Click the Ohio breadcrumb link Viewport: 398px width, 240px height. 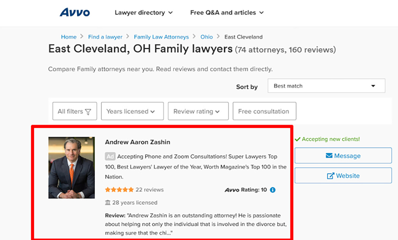coord(206,37)
